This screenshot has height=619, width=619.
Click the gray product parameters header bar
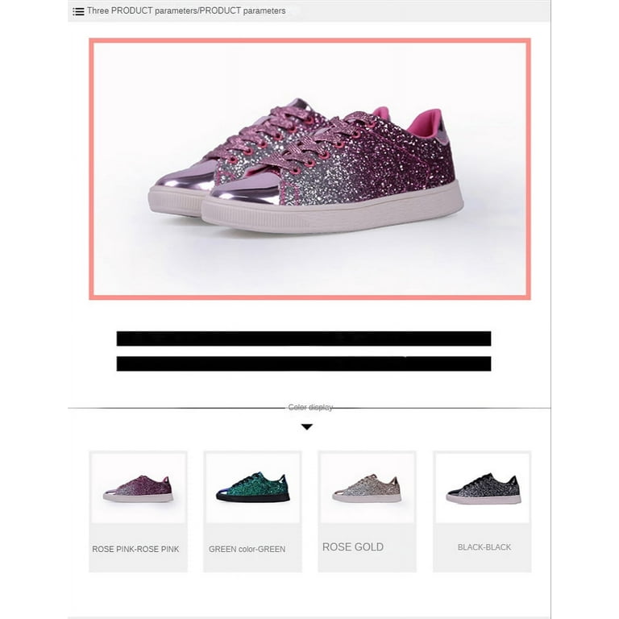click(x=309, y=10)
